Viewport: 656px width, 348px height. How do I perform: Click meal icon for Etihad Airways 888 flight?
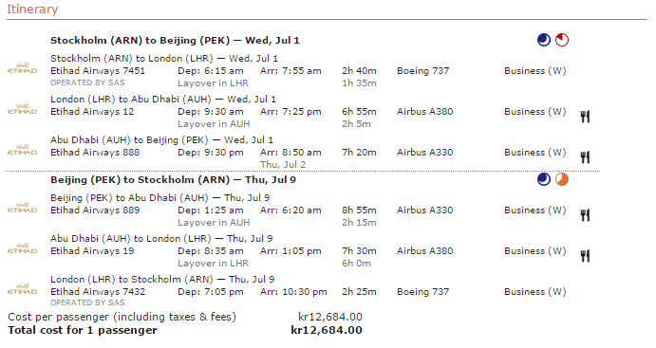pyautogui.click(x=585, y=157)
